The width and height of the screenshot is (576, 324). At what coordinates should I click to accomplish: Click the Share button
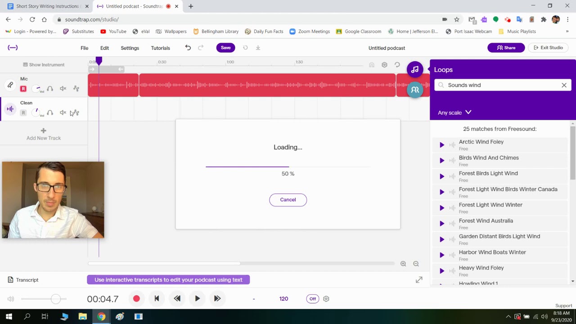(x=506, y=48)
